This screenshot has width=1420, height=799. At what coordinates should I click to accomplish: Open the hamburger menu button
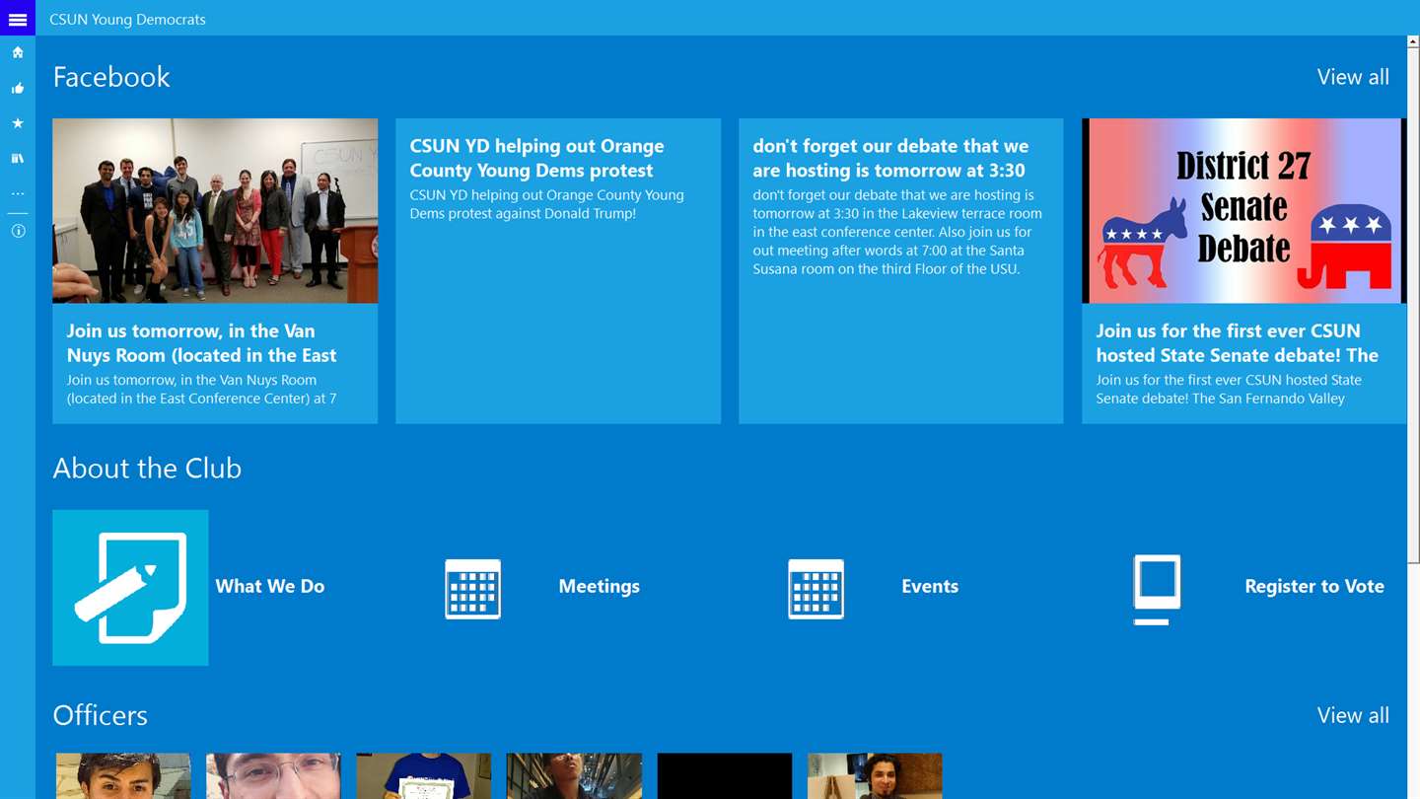click(x=18, y=18)
